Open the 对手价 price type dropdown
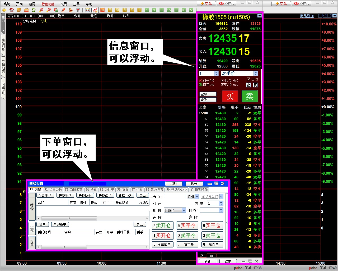The height and width of the screenshot is (271, 338). click(x=255, y=73)
